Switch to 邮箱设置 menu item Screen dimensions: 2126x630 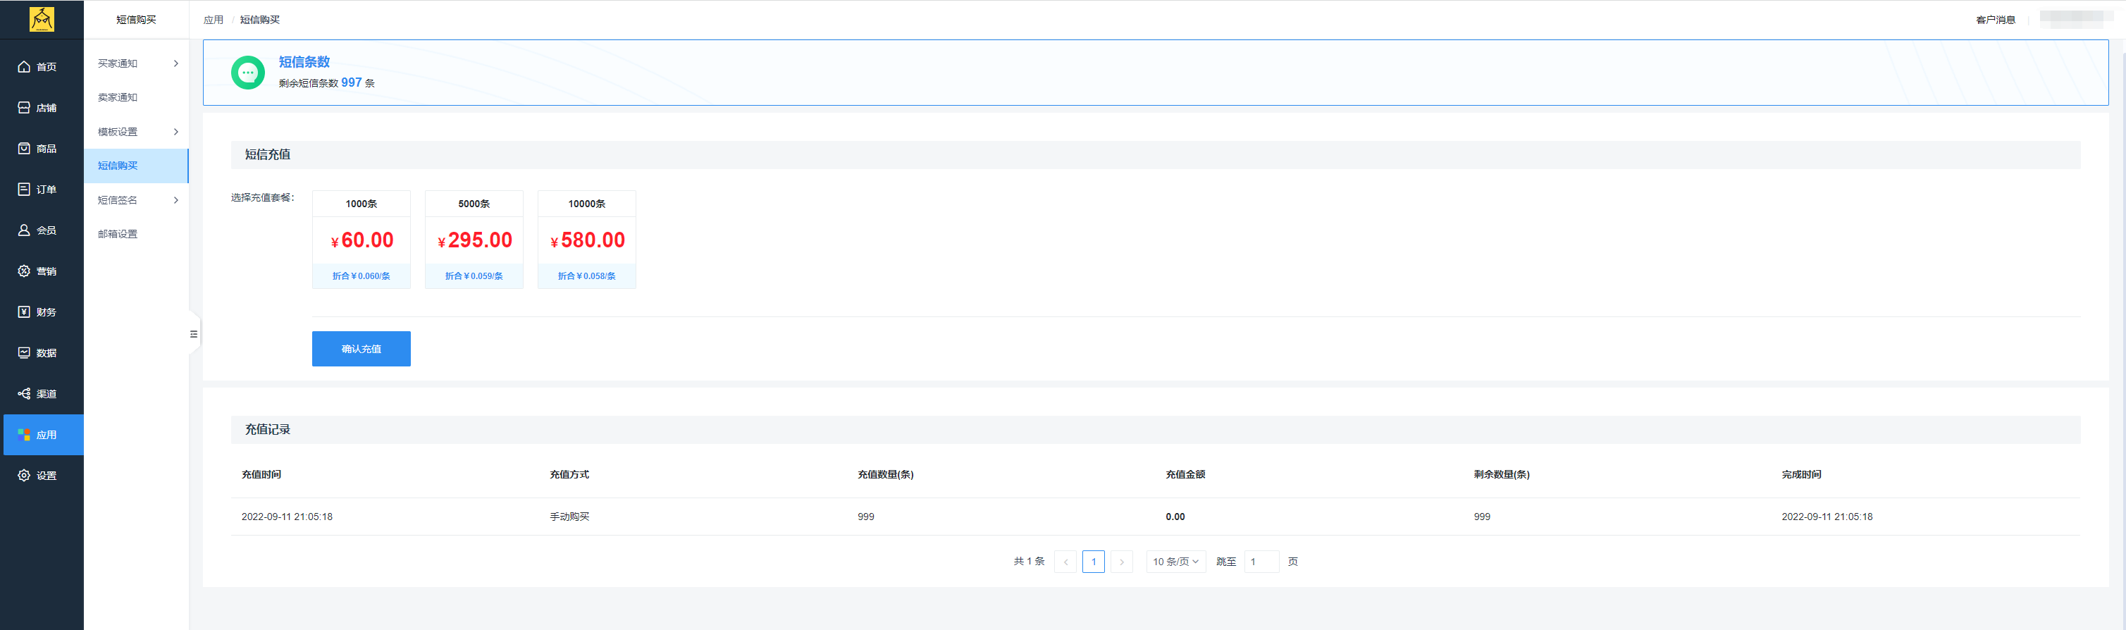118,235
